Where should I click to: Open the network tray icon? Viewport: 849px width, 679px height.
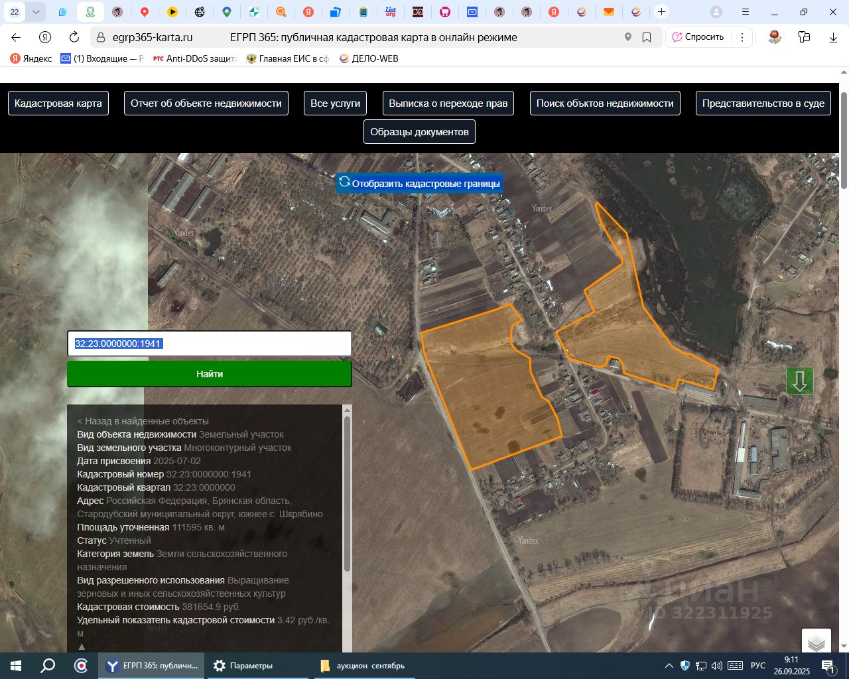(x=700, y=666)
